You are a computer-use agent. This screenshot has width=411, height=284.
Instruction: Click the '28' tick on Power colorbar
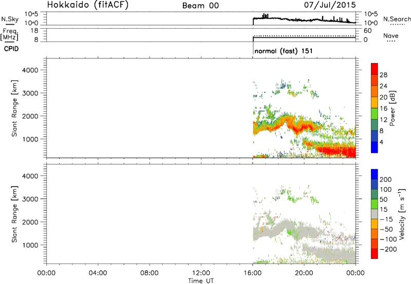pos(383,75)
